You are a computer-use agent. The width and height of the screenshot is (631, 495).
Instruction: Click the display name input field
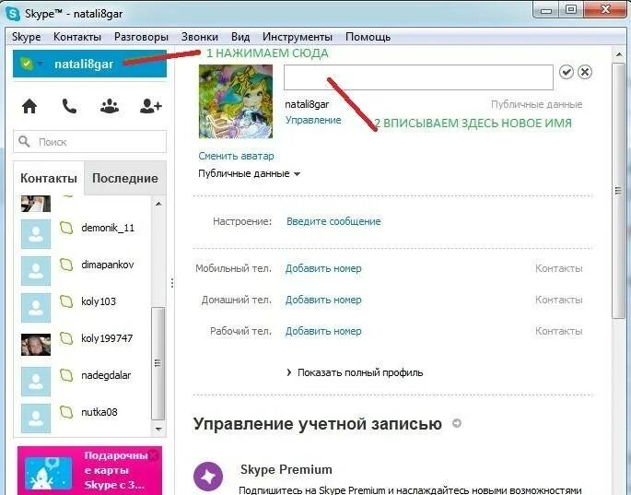pyautogui.click(x=418, y=77)
